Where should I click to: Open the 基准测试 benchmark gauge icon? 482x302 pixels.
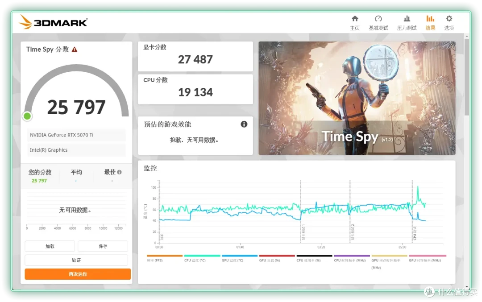[x=378, y=19]
